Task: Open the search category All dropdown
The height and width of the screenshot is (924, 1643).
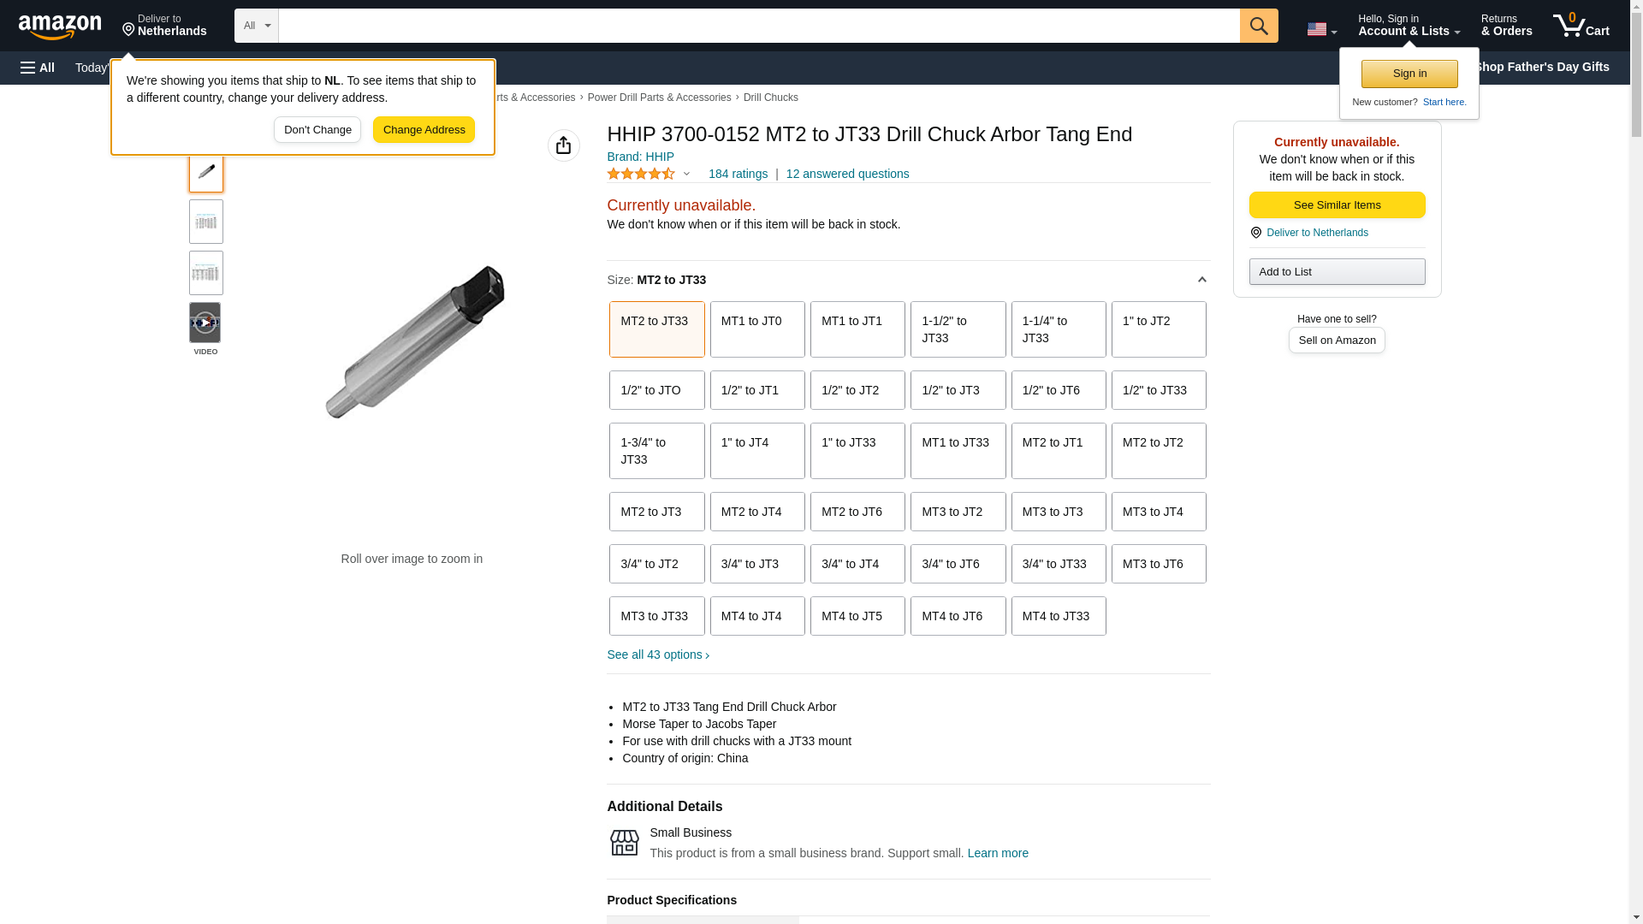Action: coord(256,26)
